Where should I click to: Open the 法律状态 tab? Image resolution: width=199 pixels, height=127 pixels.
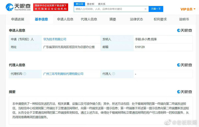pos(136,19)
